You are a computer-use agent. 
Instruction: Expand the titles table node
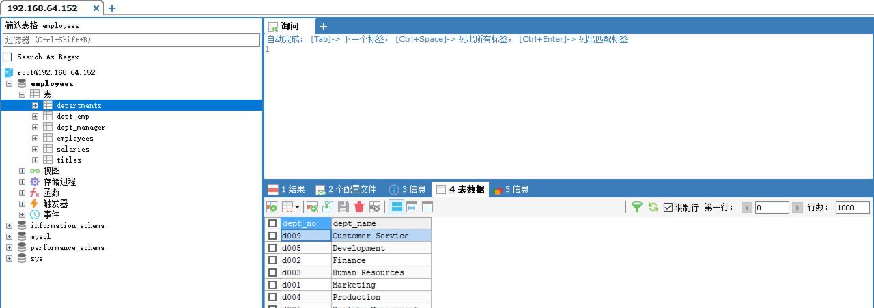coord(35,160)
